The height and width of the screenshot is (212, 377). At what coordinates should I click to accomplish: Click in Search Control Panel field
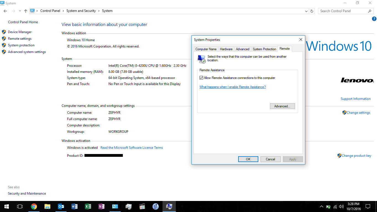(346, 11)
